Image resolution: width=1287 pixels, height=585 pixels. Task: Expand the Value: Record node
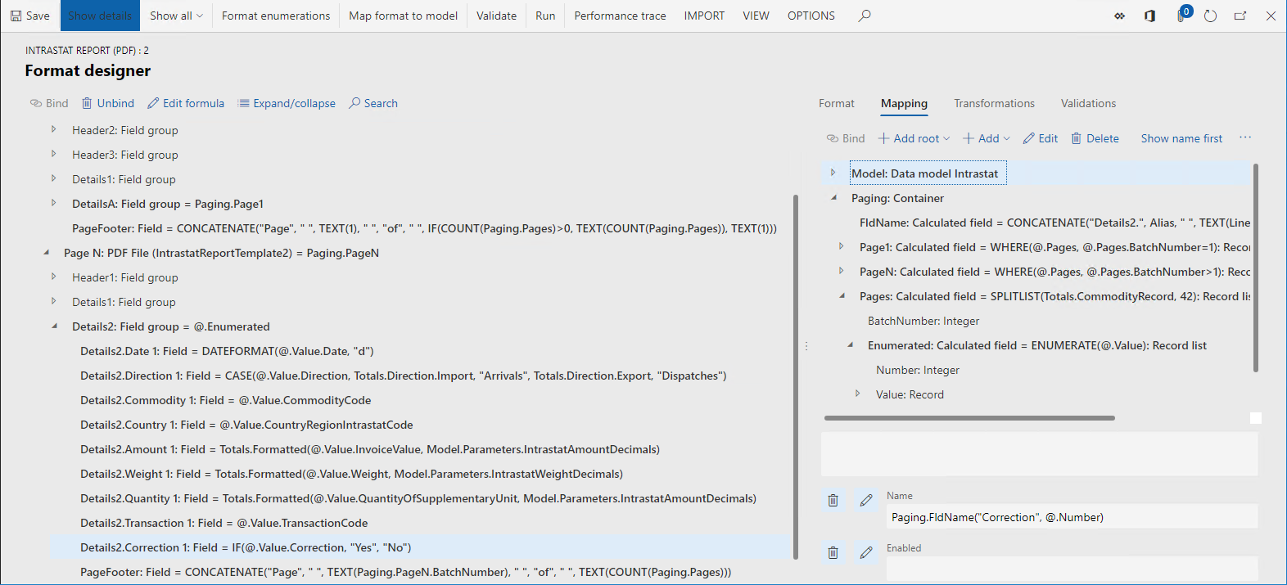point(858,394)
